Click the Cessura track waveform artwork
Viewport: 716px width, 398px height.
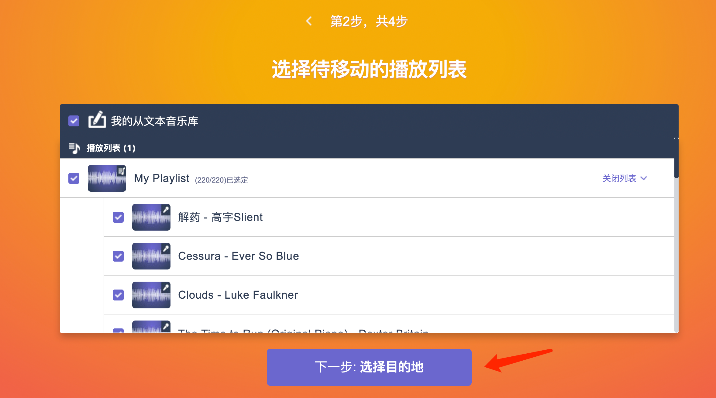(151, 256)
